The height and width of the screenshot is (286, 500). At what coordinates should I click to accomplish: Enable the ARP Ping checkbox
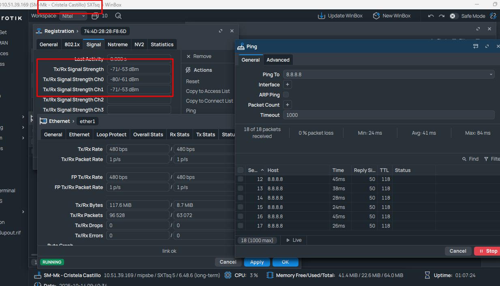[x=286, y=95]
